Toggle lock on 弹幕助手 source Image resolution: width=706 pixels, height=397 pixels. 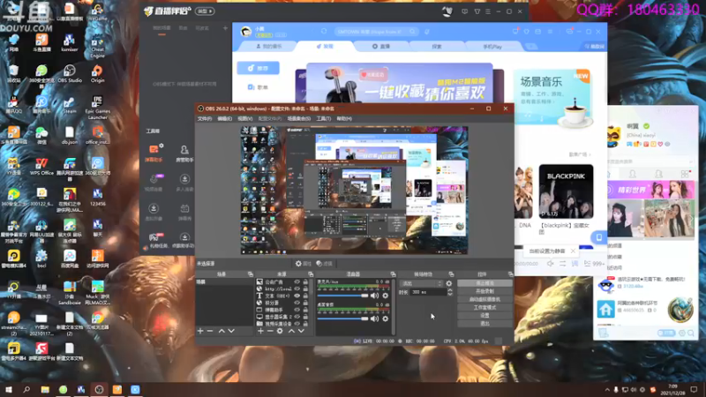pos(305,310)
